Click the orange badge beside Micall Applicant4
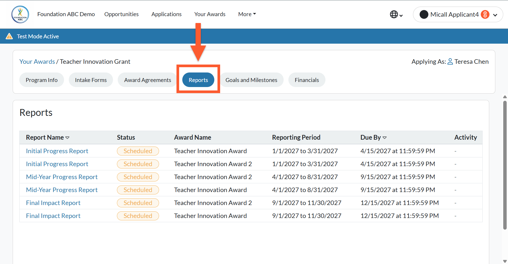 click(x=485, y=15)
